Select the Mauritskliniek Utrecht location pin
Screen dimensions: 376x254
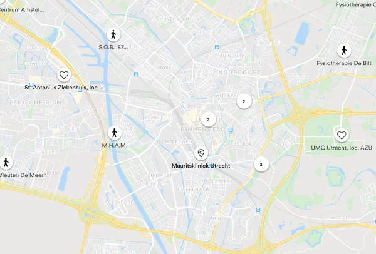pyautogui.click(x=201, y=153)
